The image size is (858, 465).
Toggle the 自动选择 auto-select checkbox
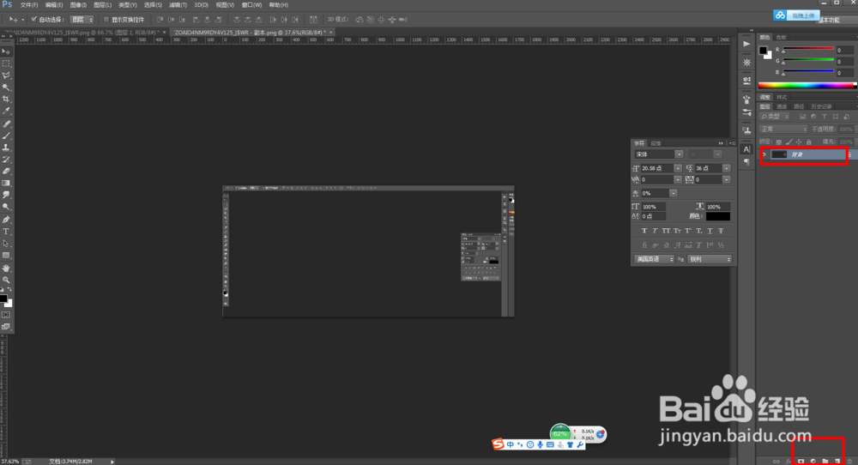34,19
